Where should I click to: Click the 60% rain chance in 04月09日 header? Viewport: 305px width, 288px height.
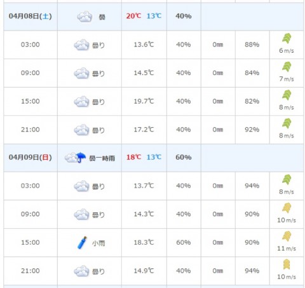click(x=184, y=157)
